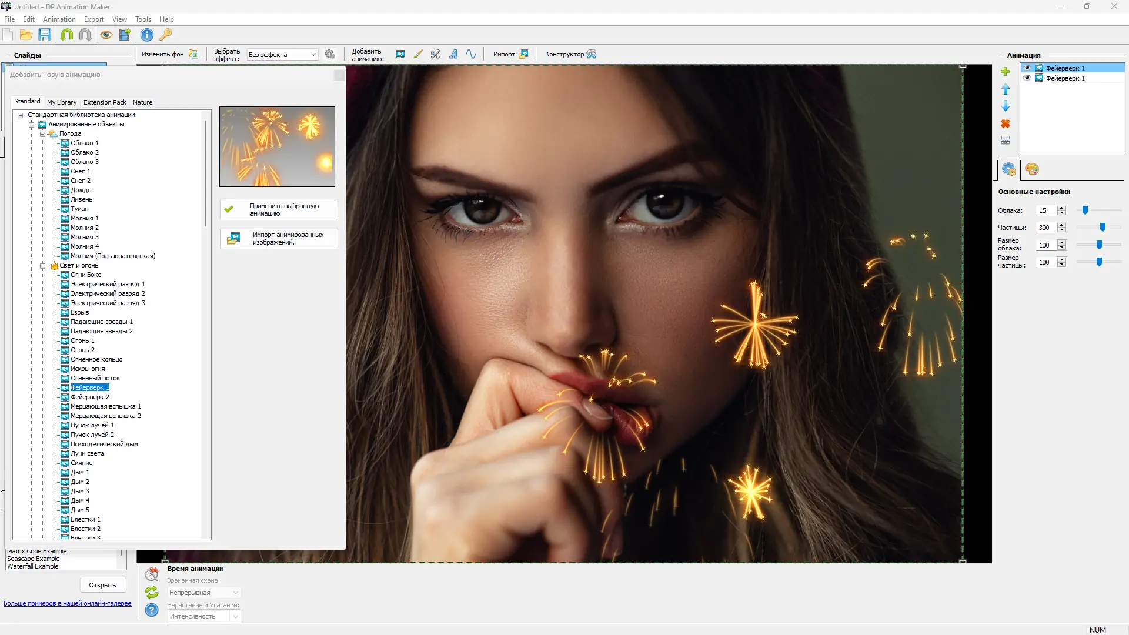Hide the first Фейерверк 1 layer eye
This screenshot has height=635, width=1129.
coord(1027,68)
